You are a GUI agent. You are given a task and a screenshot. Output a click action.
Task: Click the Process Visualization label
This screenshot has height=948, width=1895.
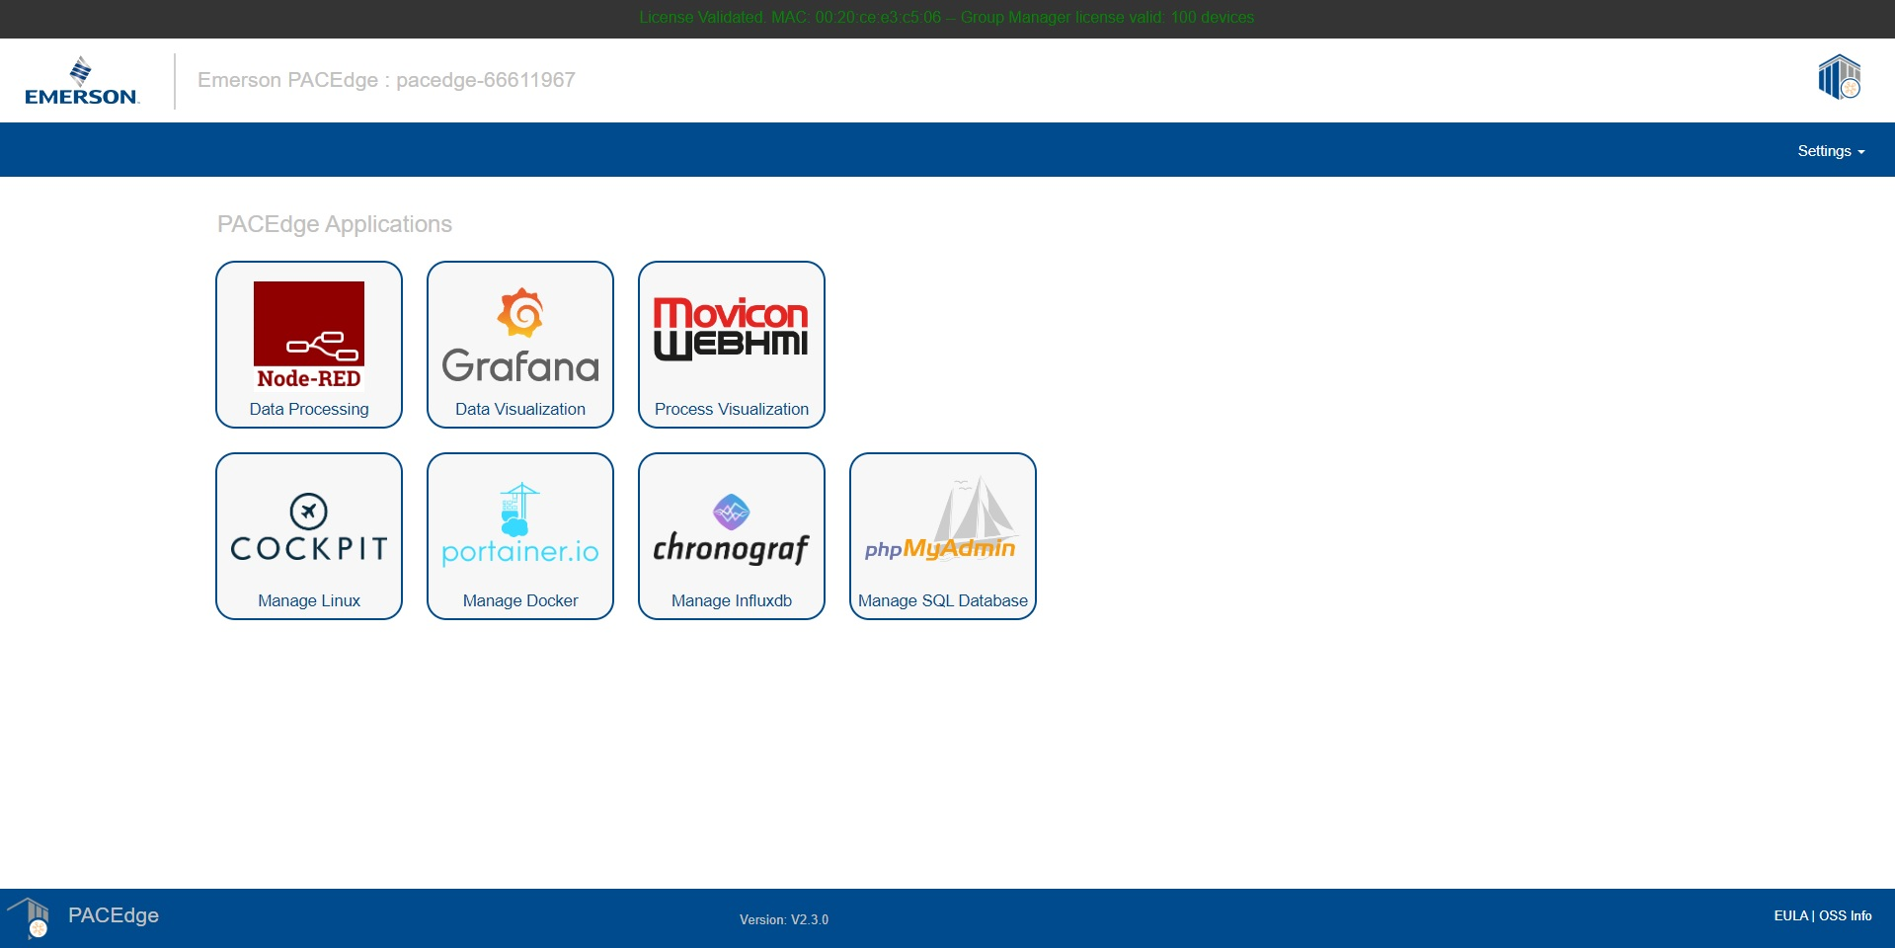[732, 409]
